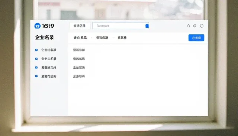Click the blue search icon inside the search field

[x=147, y=26]
